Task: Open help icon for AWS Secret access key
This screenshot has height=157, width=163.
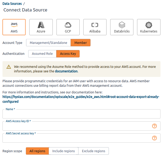Action: click(x=154, y=138)
